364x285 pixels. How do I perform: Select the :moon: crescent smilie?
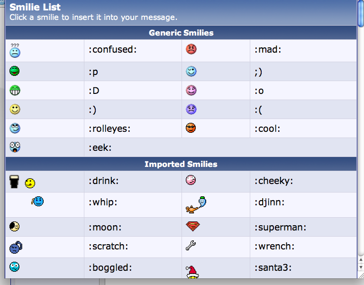pyautogui.click(x=14, y=227)
